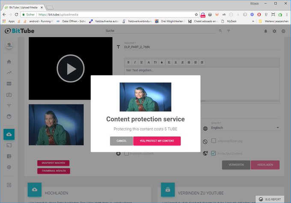The height and width of the screenshot is (203, 291).
Task: Toggle the Premium content checkbox
Action: 126,153
